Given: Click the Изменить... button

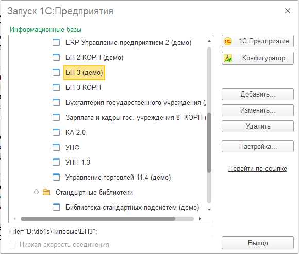Looking at the screenshot, I should 258,110.
